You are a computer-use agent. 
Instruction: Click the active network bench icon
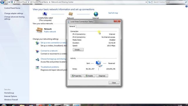tap(39, 30)
